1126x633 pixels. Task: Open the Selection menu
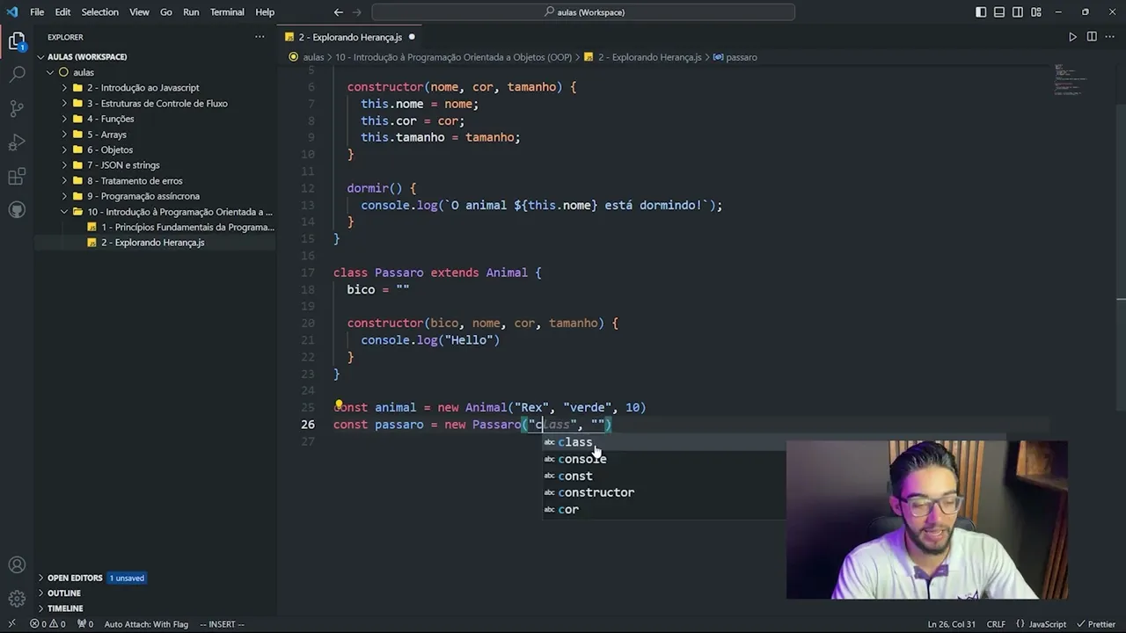(100, 12)
